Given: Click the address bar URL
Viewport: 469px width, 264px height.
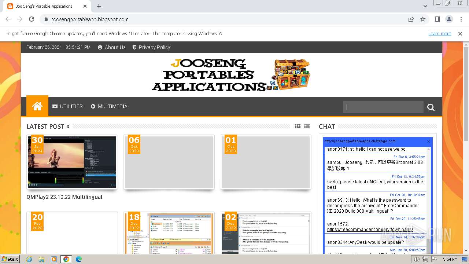Looking at the screenshot, I should pos(90,19).
